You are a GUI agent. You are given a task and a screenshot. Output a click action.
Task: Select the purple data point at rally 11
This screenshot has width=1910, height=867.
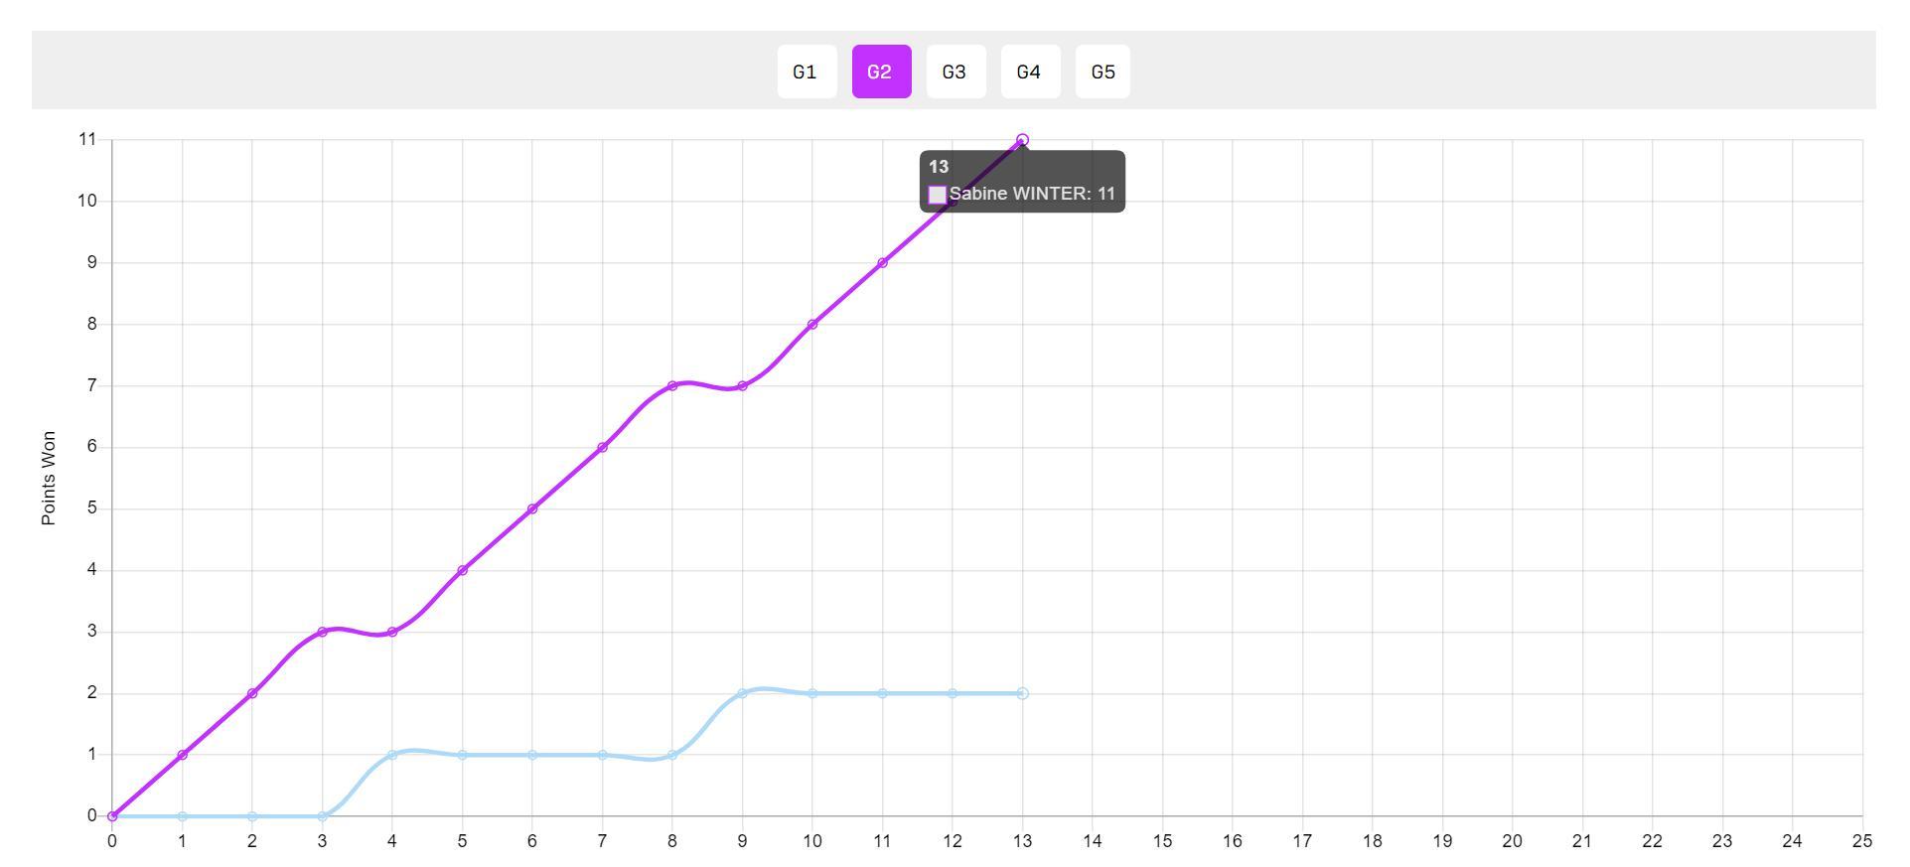point(882,263)
